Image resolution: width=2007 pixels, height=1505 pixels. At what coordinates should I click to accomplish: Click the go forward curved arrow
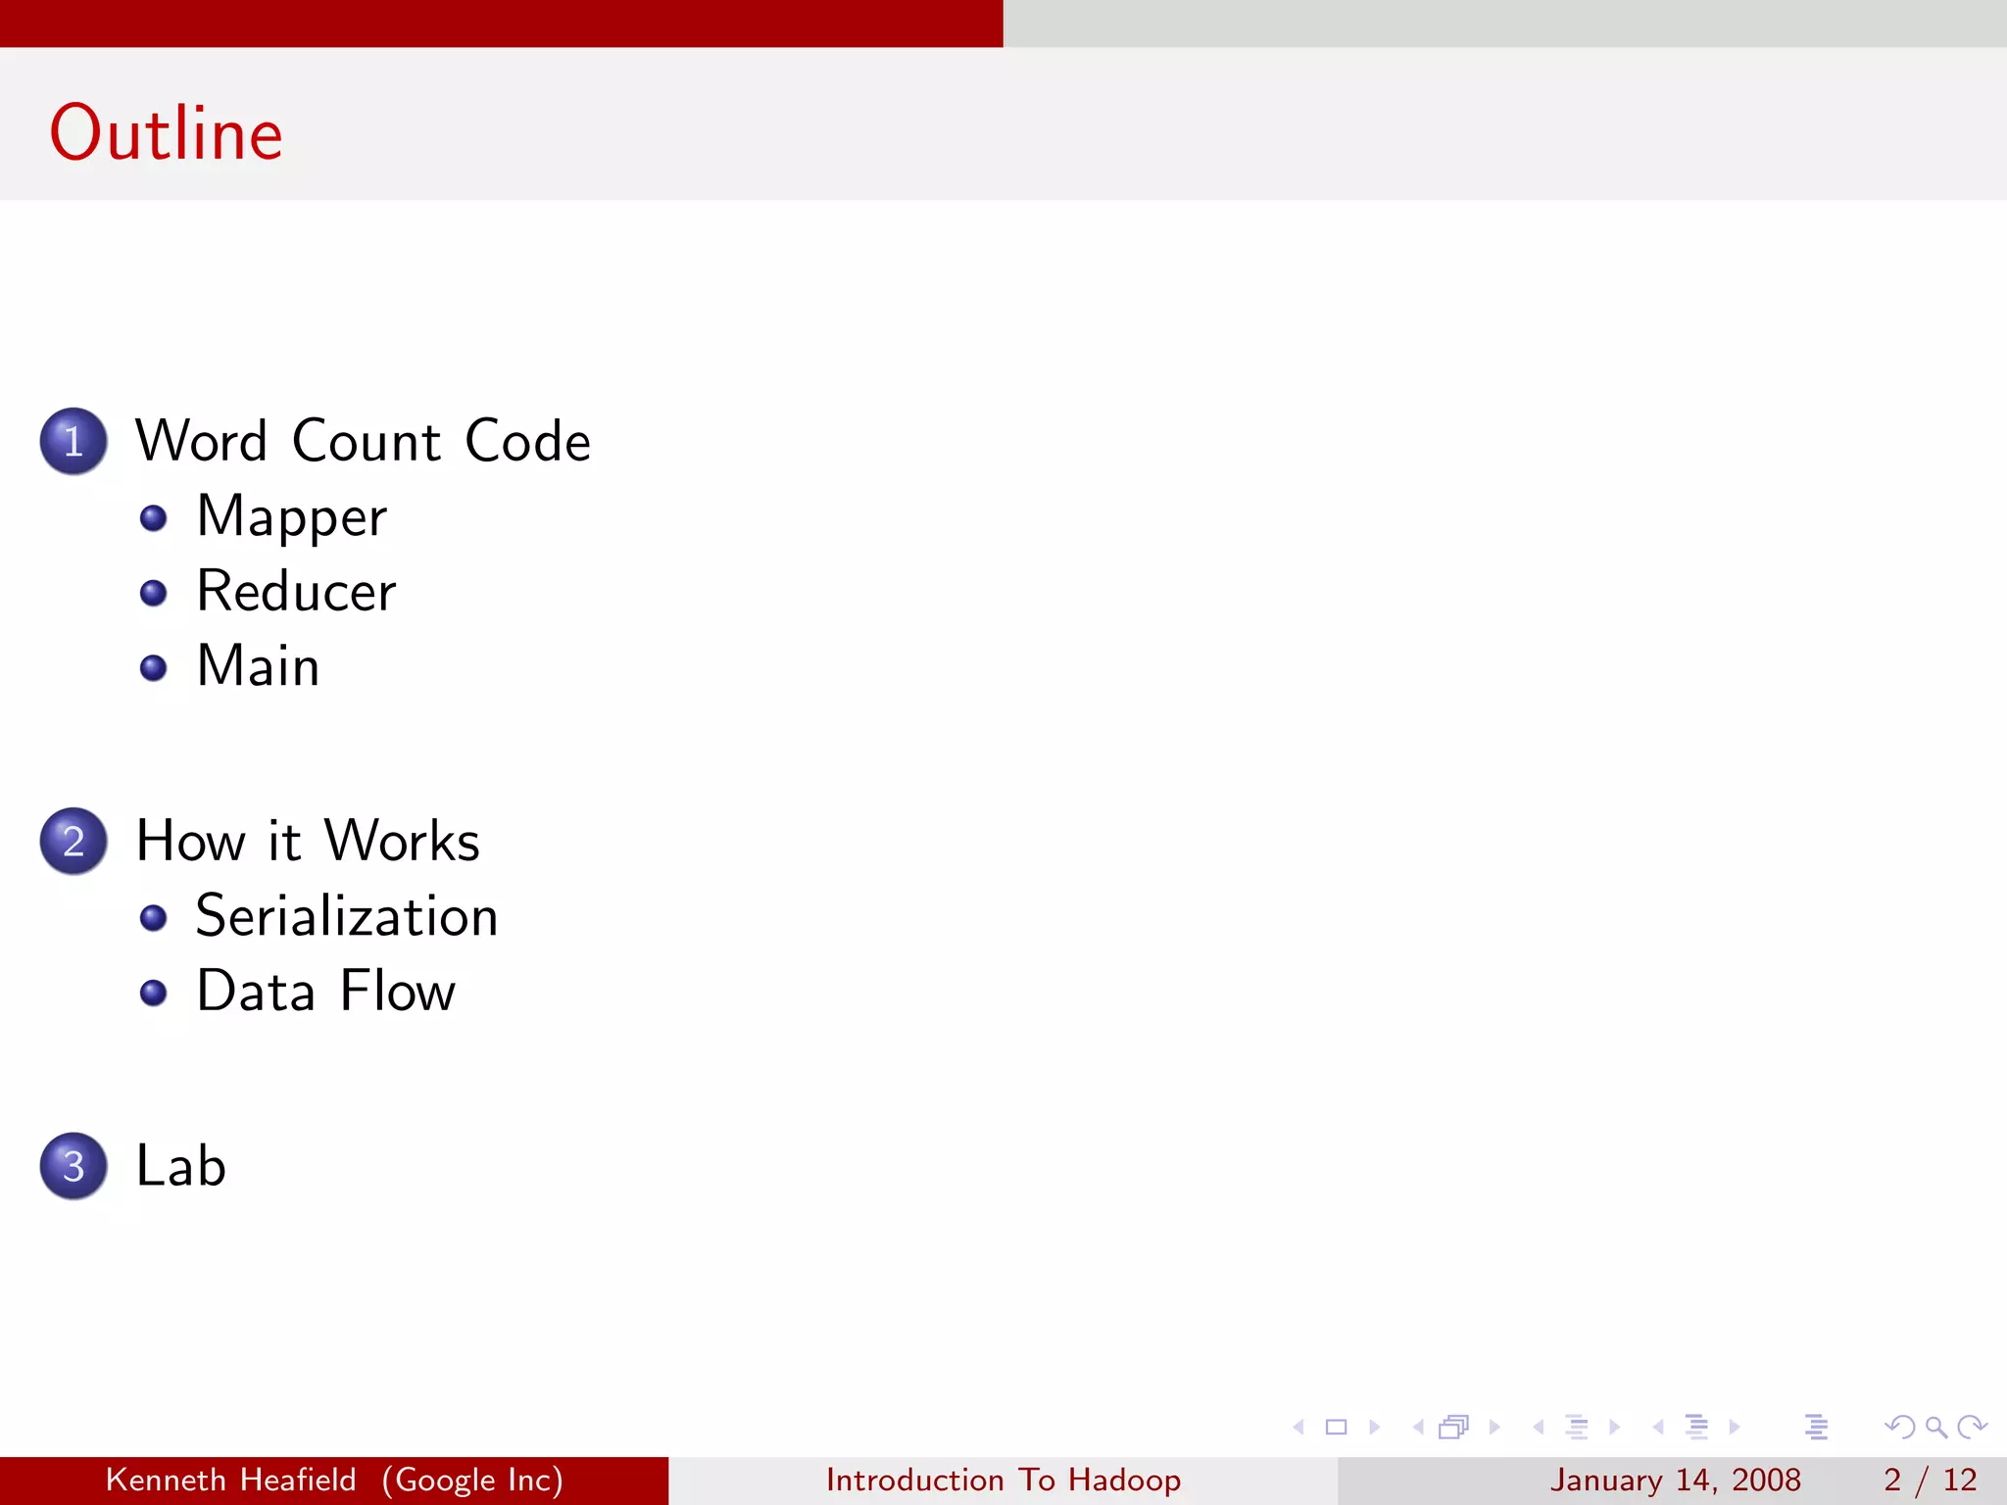click(1972, 1428)
